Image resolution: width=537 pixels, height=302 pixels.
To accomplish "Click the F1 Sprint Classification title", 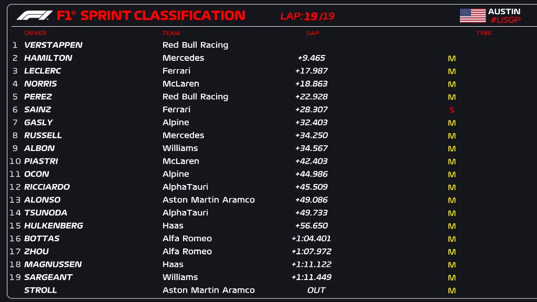I will (151, 16).
